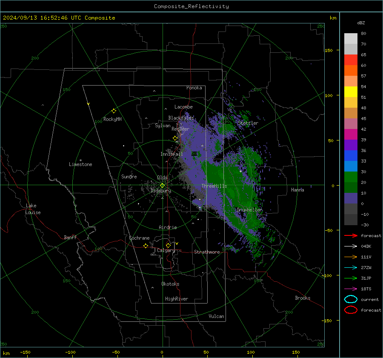Click the yellow diamond marker below Cochrane
The height and width of the screenshot is (358, 383).
tap(146, 246)
